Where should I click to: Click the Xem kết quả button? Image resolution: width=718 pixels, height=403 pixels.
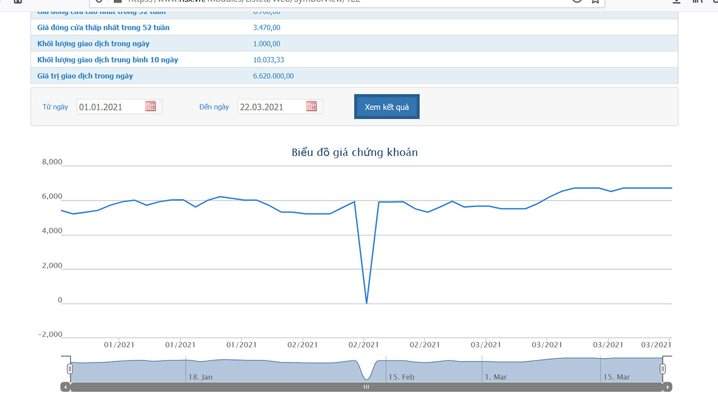[387, 107]
